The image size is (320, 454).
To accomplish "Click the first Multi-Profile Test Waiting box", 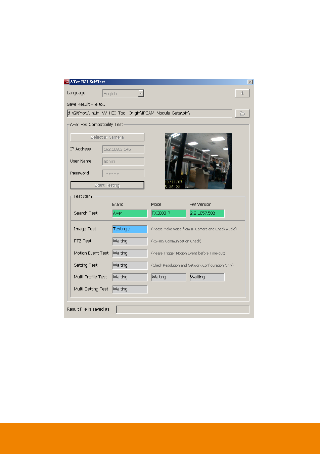I will [130, 277].
